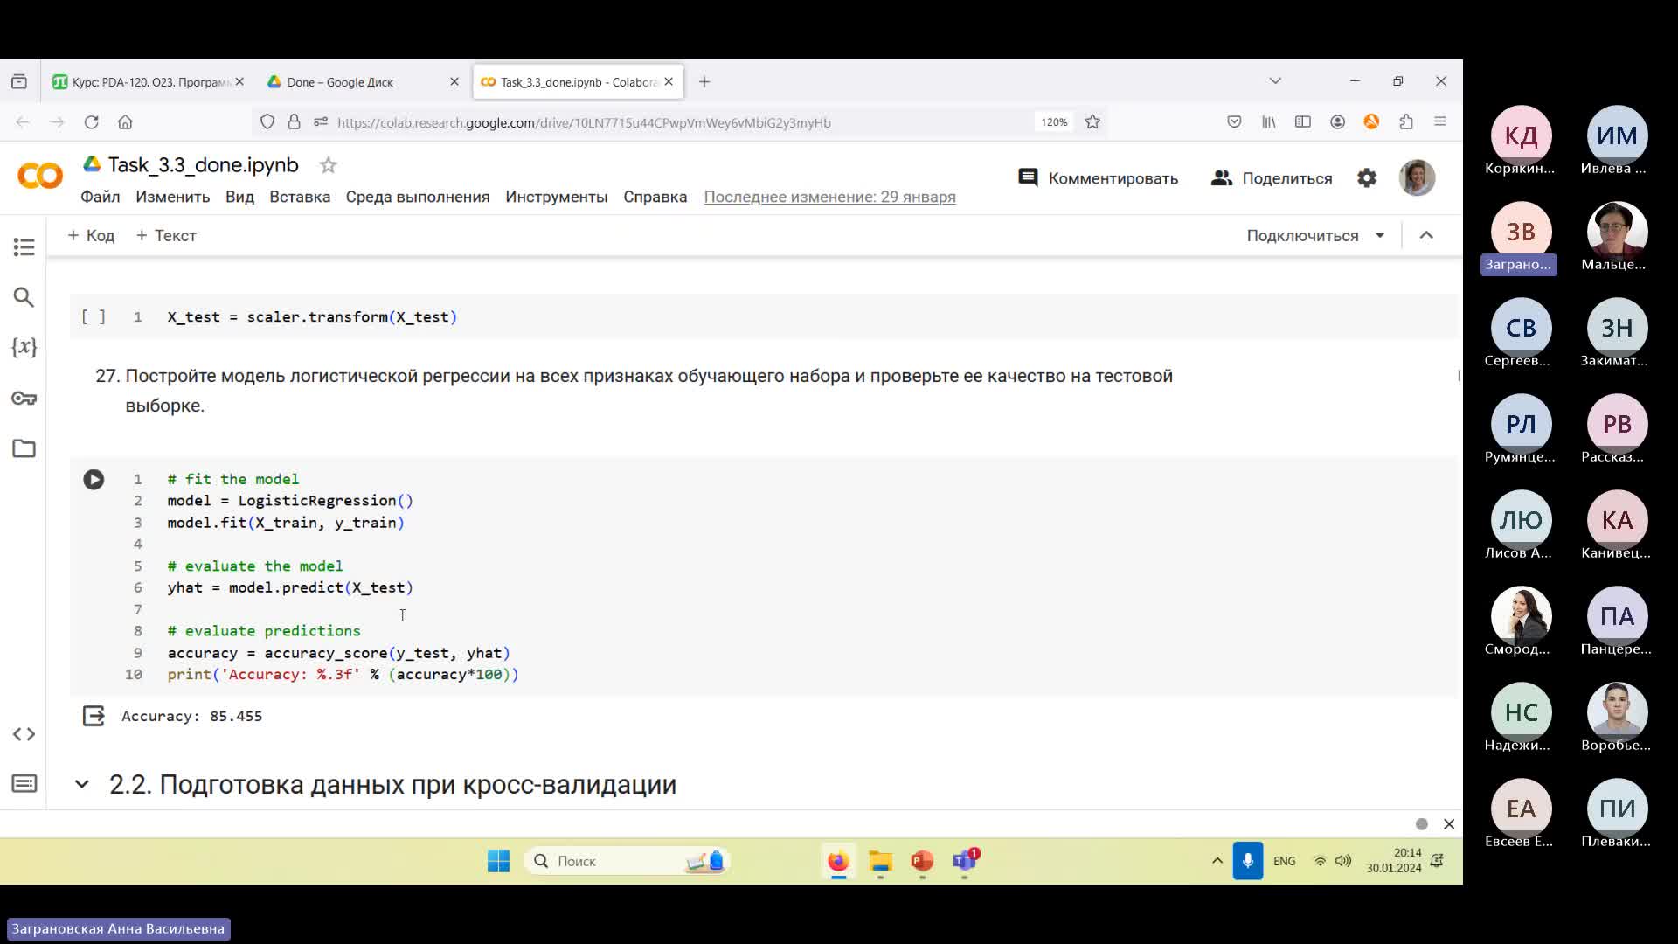The width and height of the screenshot is (1678, 944).
Task: Click the notebook title Task_3.3_done.ipynb
Action: tap(203, 165)
